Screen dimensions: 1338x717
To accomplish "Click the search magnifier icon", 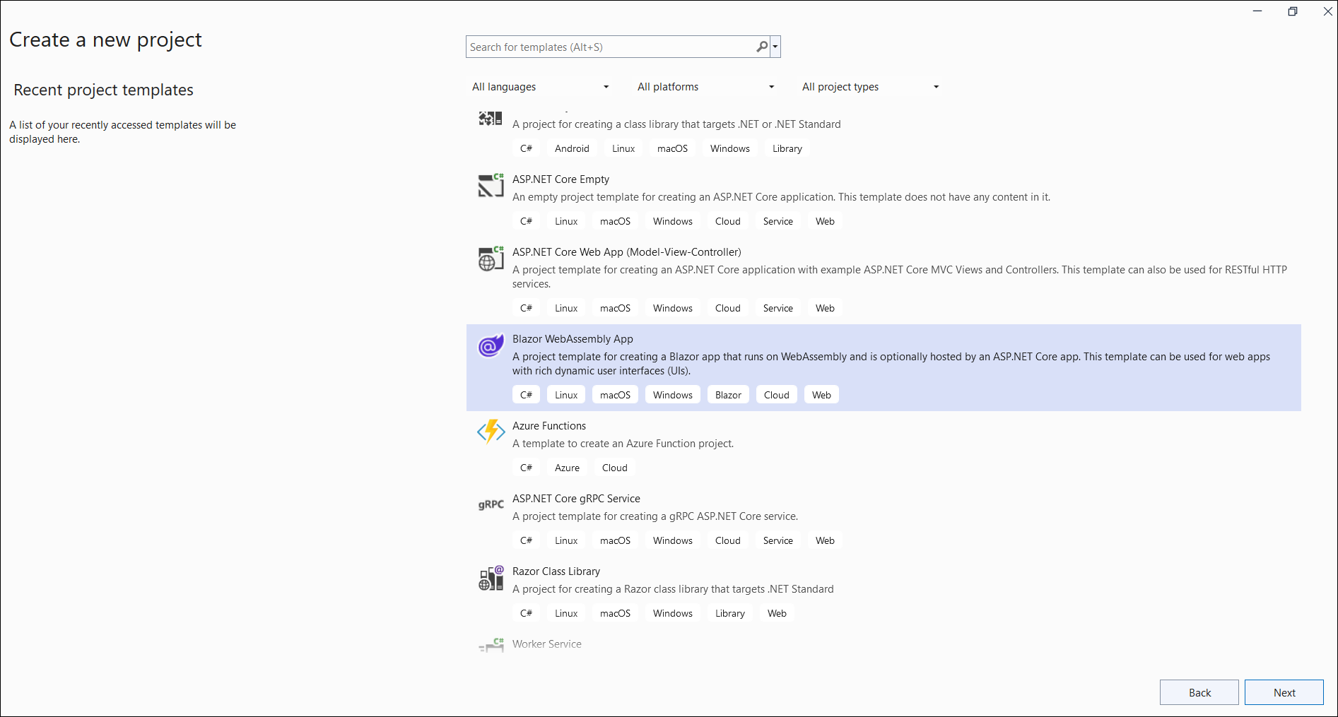I will click(x=762, y=47).
